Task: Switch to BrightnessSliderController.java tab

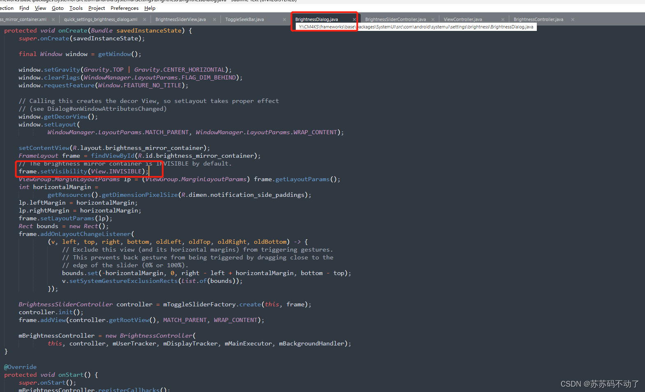Action: click(x=395, y=19)
